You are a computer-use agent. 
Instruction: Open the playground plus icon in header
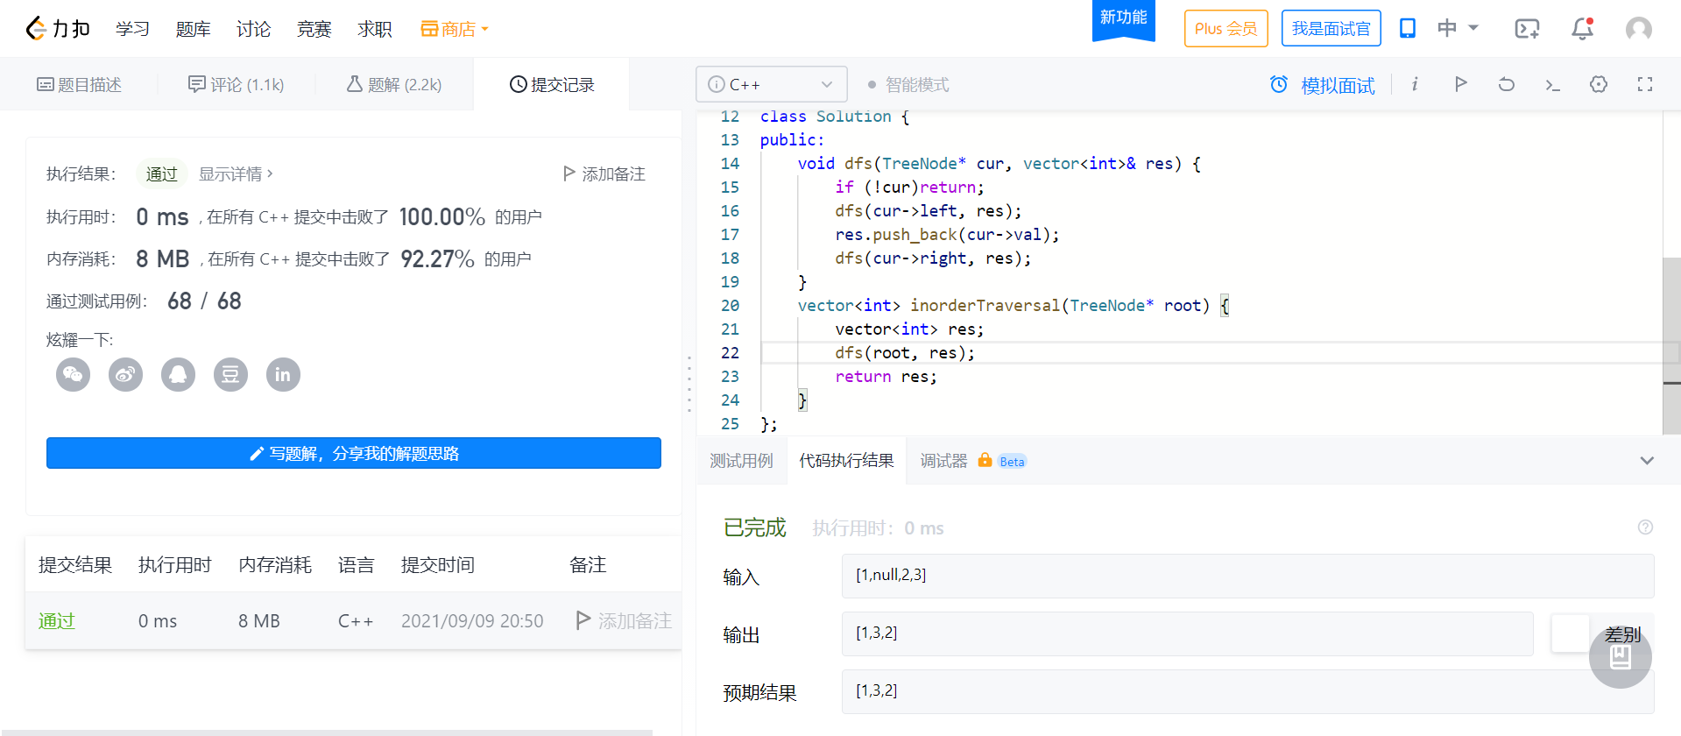point(1527,29)
